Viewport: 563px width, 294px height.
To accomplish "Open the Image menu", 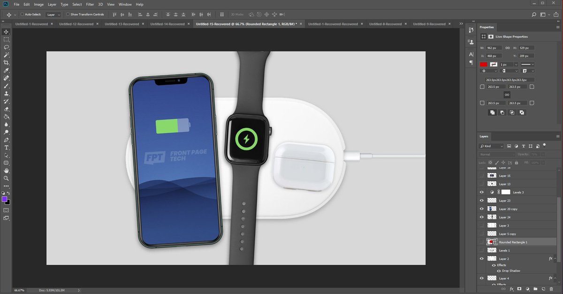I will (38, 4).
